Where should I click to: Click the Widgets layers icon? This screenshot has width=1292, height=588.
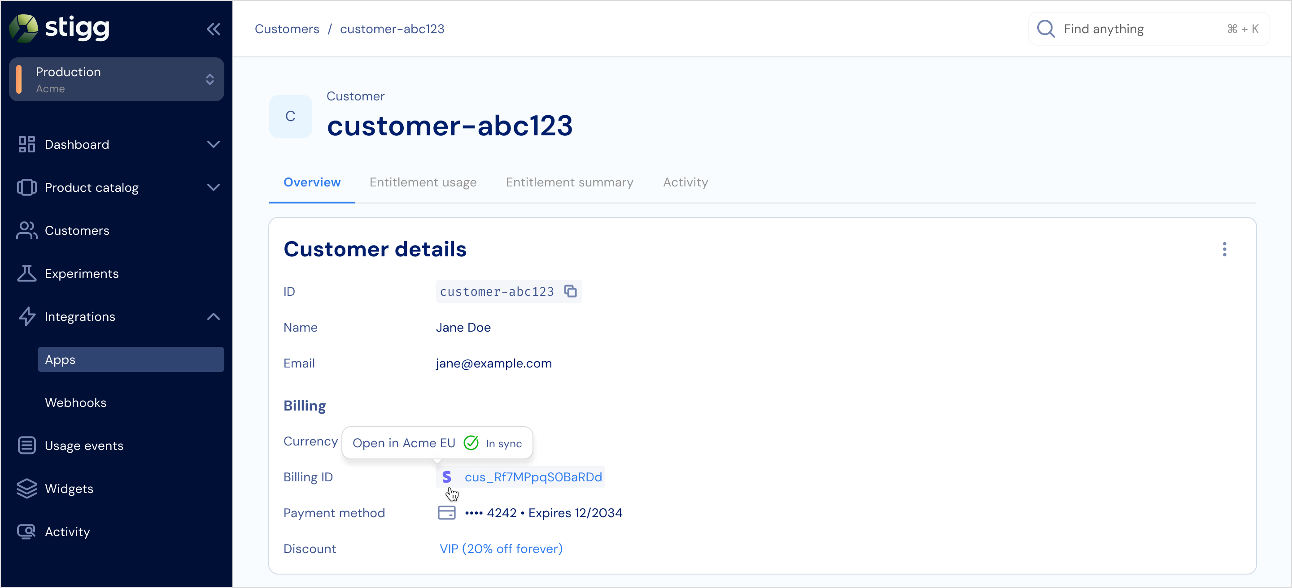click(x=26, y=489)
